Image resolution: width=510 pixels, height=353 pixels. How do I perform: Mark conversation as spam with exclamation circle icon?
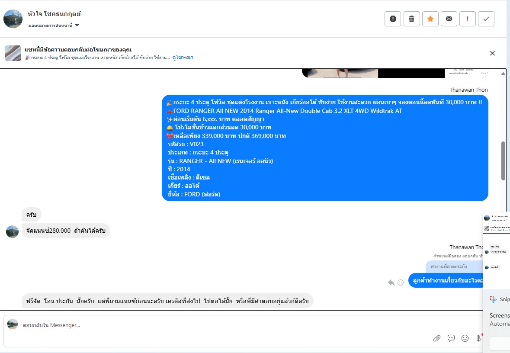pos(393,19)
